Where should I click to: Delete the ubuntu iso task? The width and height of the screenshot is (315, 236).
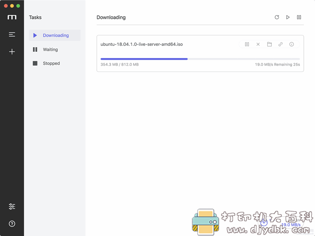[258, 45]
